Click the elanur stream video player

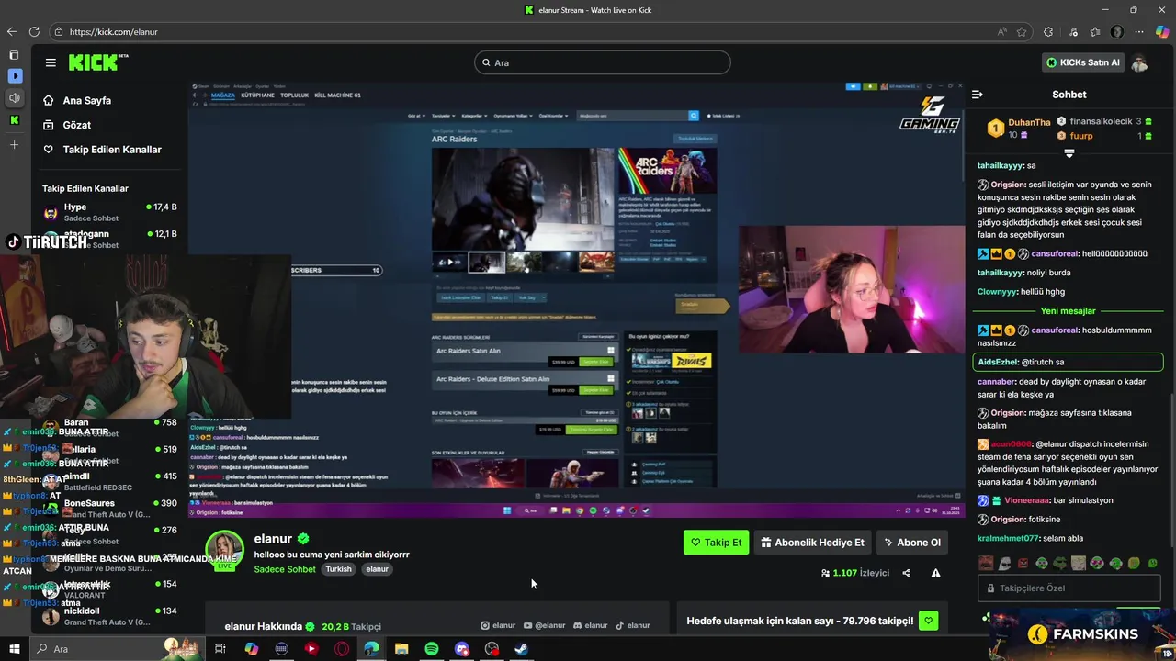pyautogui.click(x=576, y=300)
